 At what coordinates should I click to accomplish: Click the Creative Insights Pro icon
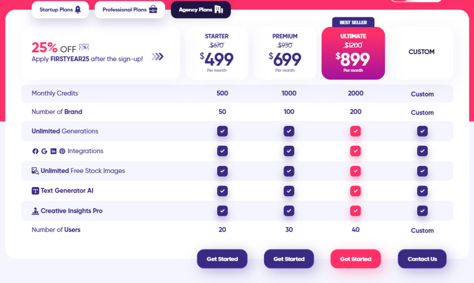(35, 211)
